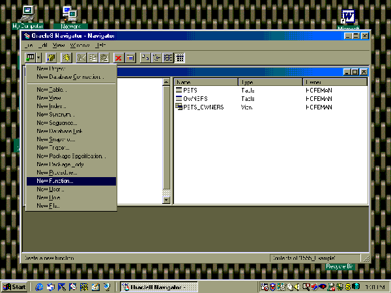Viewport: 391px width, 293px height.
Task: Click the PETS table icon
Action: point(179,90)
